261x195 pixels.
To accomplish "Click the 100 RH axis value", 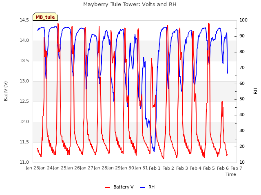I will [243, 20].
